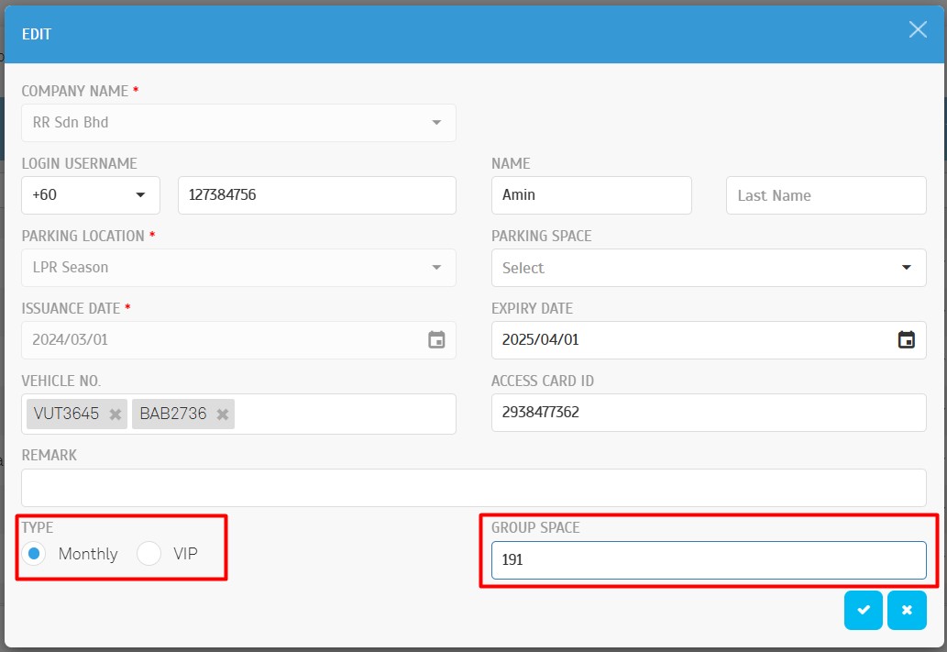
Task: Click the Expiry Date text 2025/04/01
Action: pyautogui.click(x=541, y=340)
